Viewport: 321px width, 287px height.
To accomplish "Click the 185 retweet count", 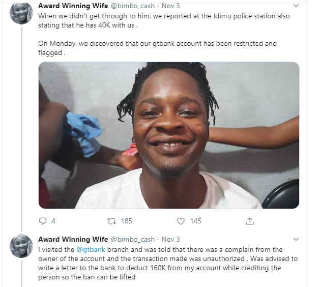I will (126, 221).
